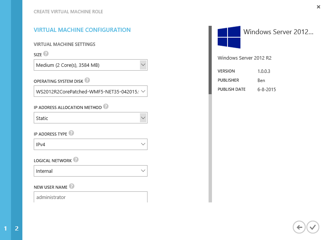The image size is (325, 240).
Task: Open the Size dropdown showing Medium
Action: pos(90,65)
